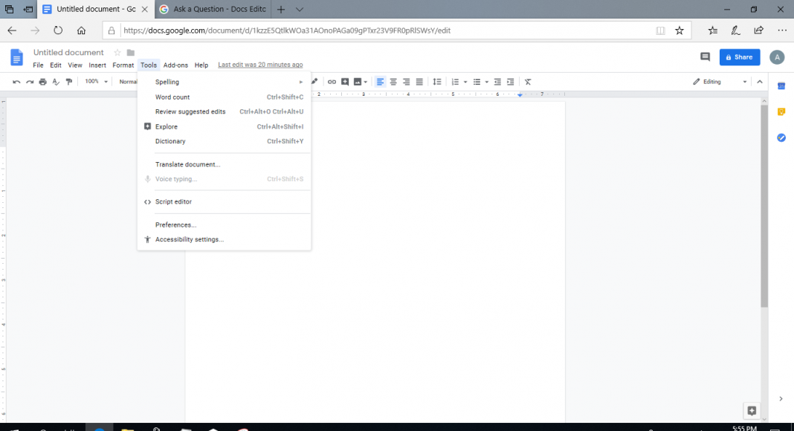Hide the menus with the up chevron

pos(760,82)
